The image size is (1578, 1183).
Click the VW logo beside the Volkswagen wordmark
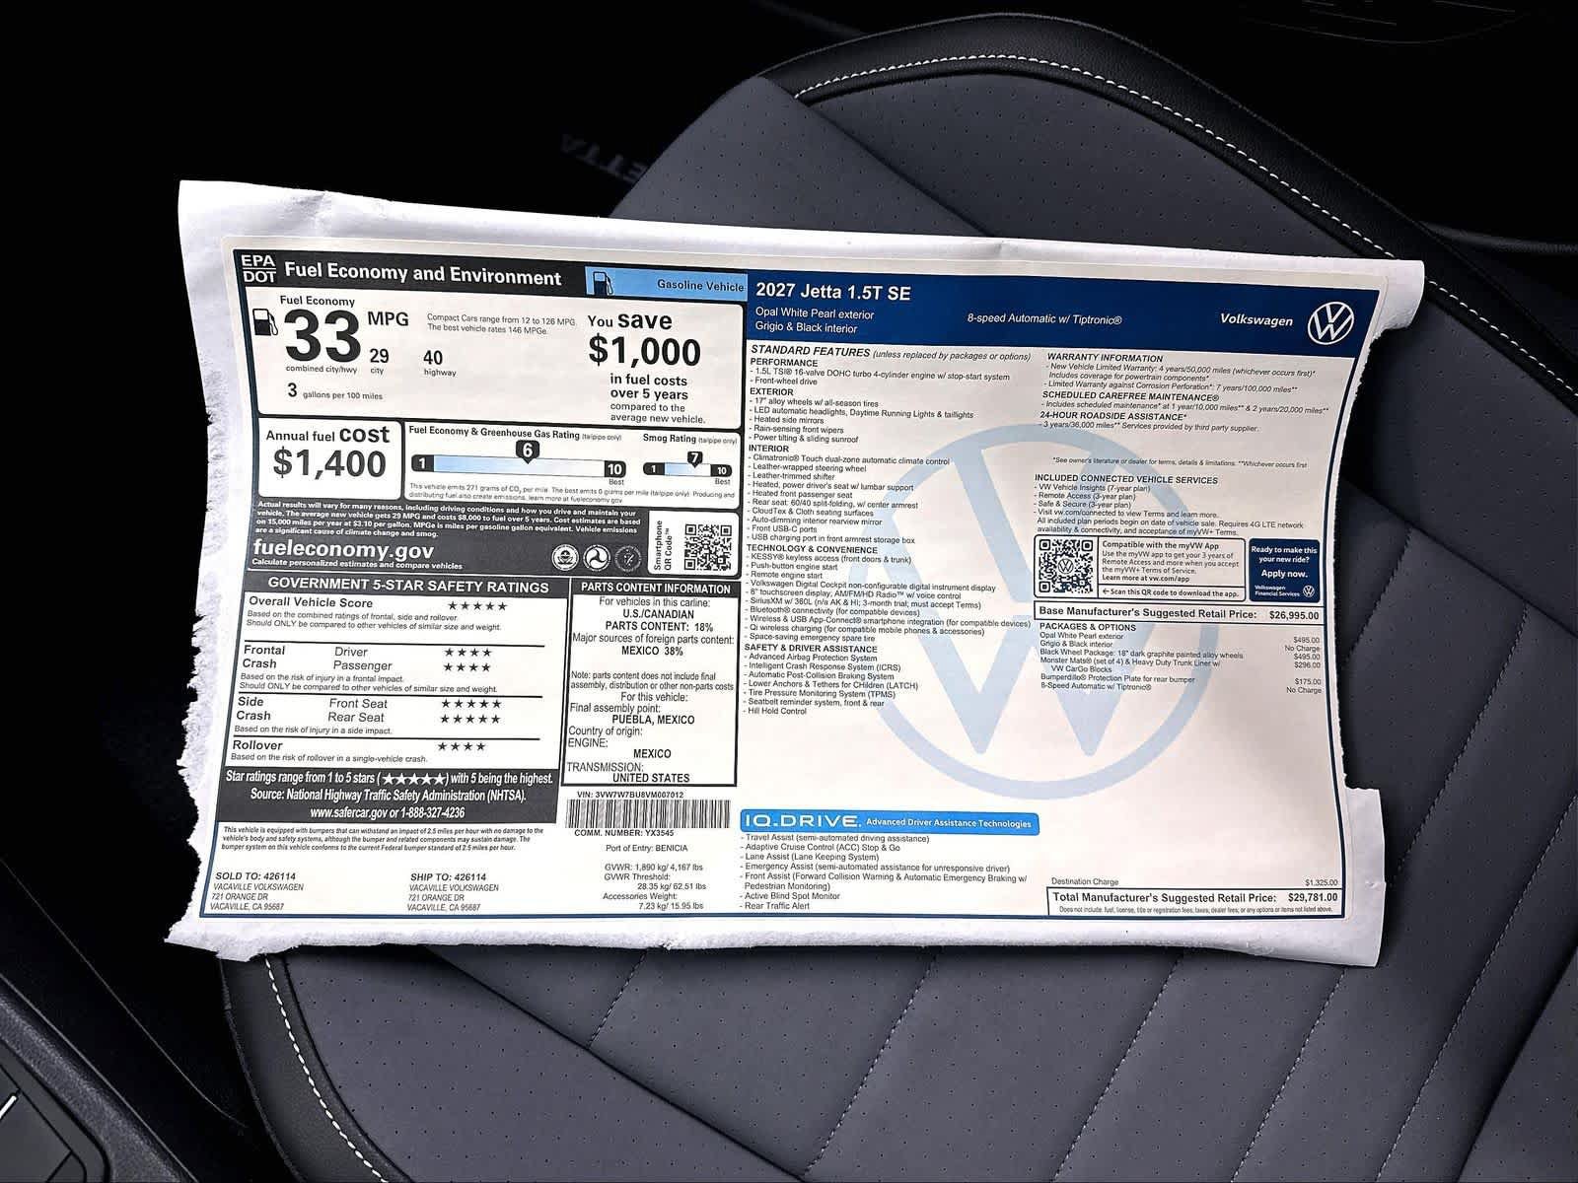tap(1330, 323)
